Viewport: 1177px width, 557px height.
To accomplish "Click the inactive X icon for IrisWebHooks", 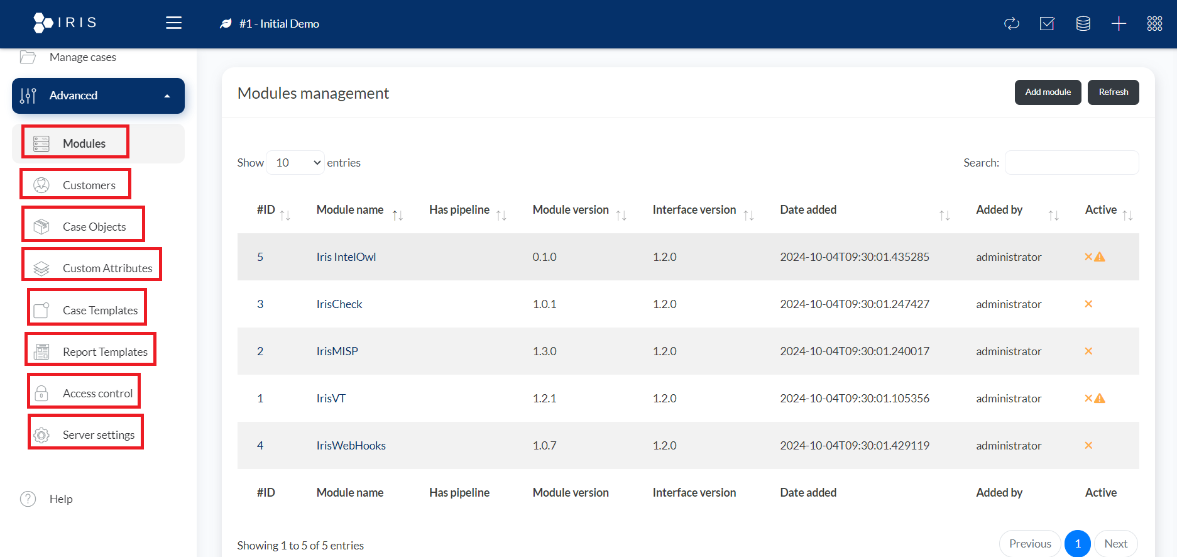I will (x=1088, y=445).
